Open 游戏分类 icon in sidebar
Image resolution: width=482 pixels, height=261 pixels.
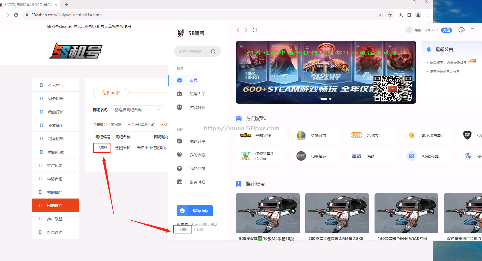click(x=179, y=107)
